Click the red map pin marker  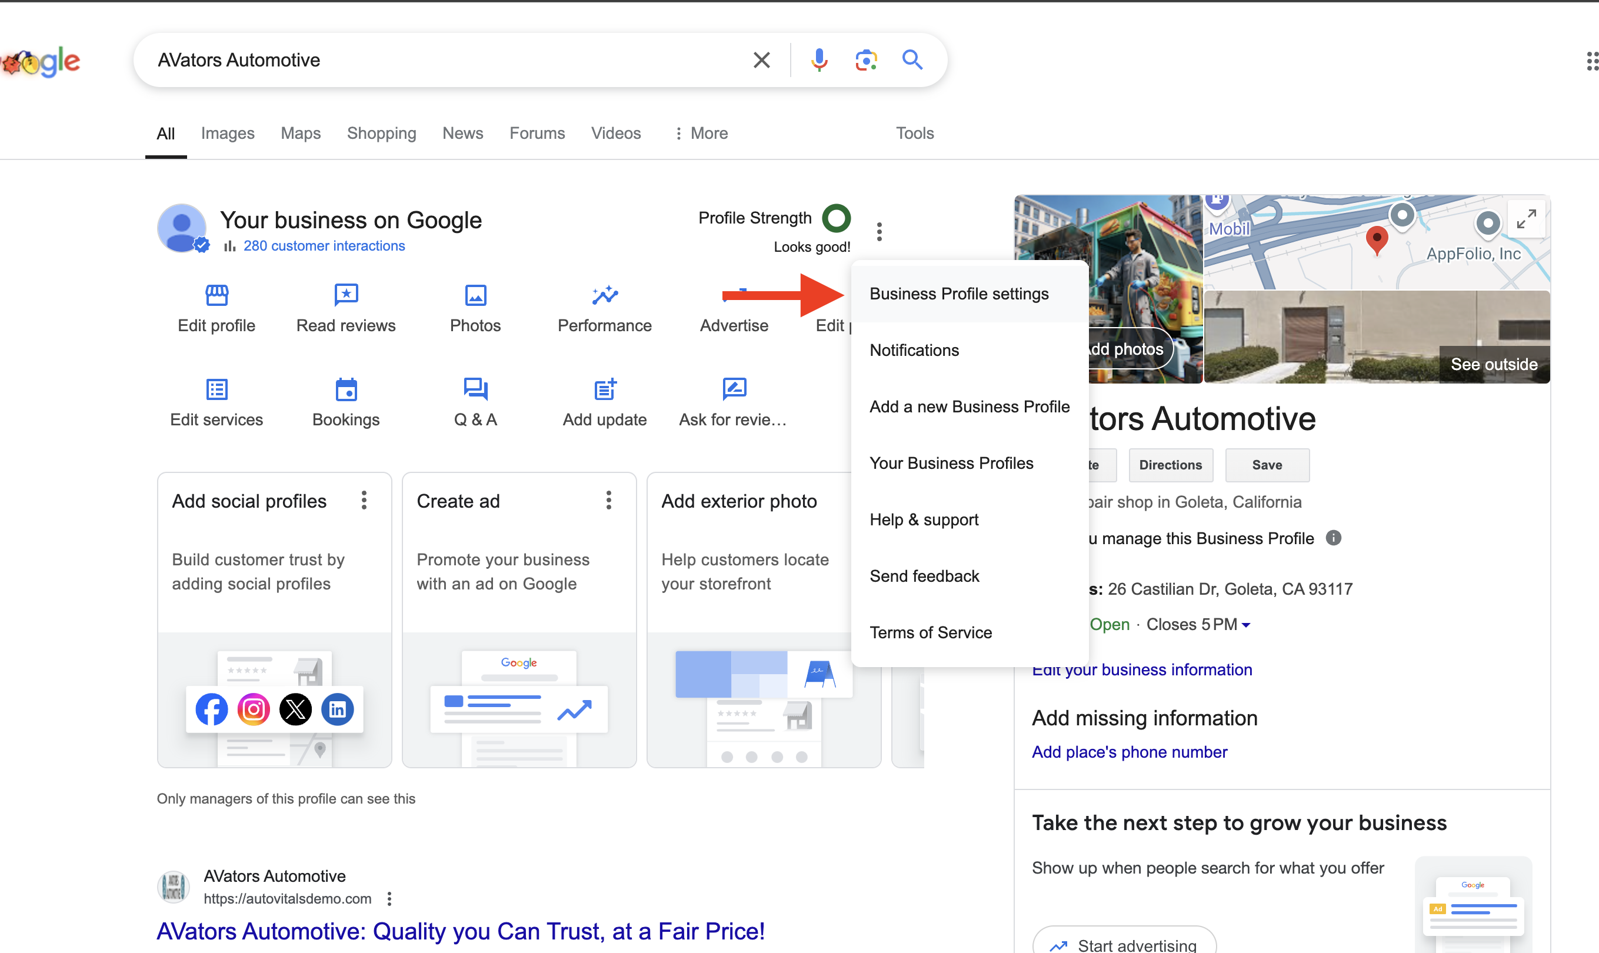point(1376,241)
